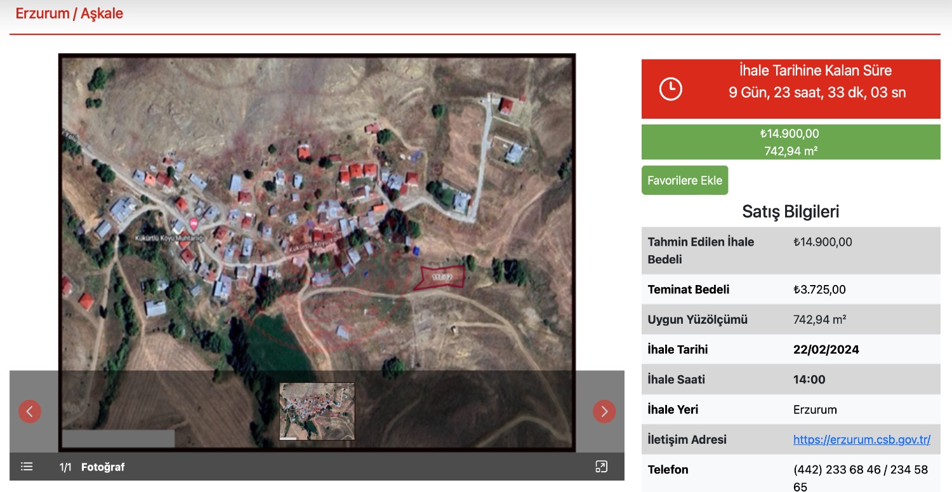The height and width of the screenshot is (492, 952).
Task: Add listing with Favorilere Ekle button
Action: 685,180
